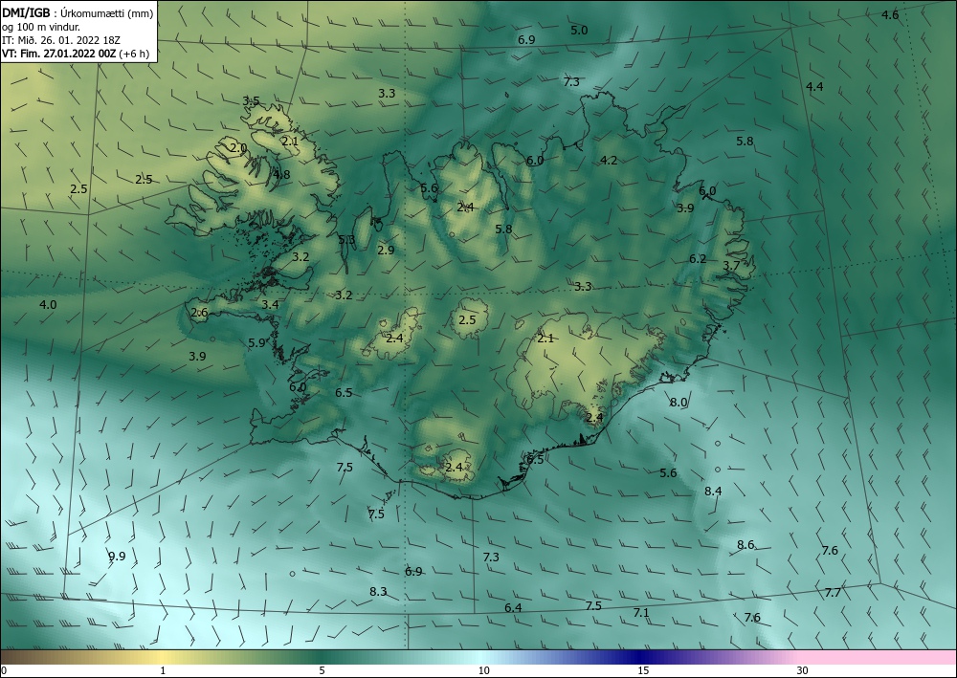Click the 5.0 value label

tap(579, 31)
